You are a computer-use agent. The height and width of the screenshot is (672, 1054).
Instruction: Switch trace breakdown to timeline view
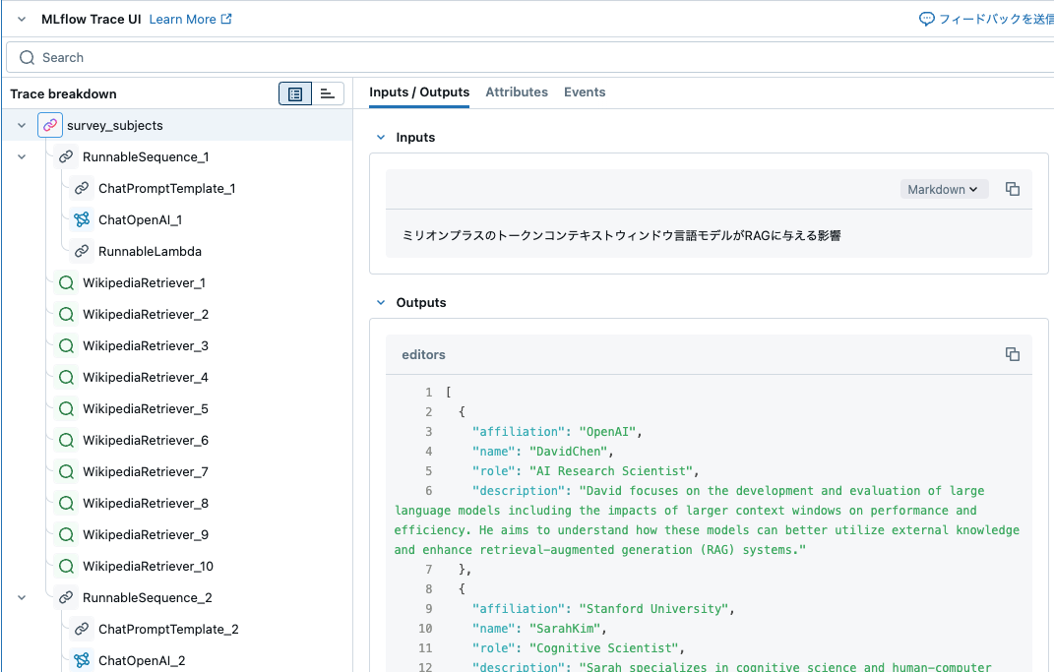[328, 94]
